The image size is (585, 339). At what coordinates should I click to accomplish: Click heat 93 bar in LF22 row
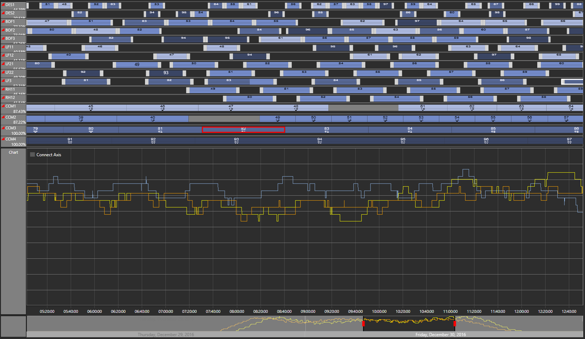click(x=166, y=73)
